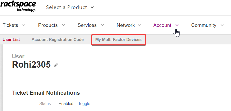Screen dimensions: 231x111
Task: Expand the chevron arrow beside Services
Action: click(102, 25)
